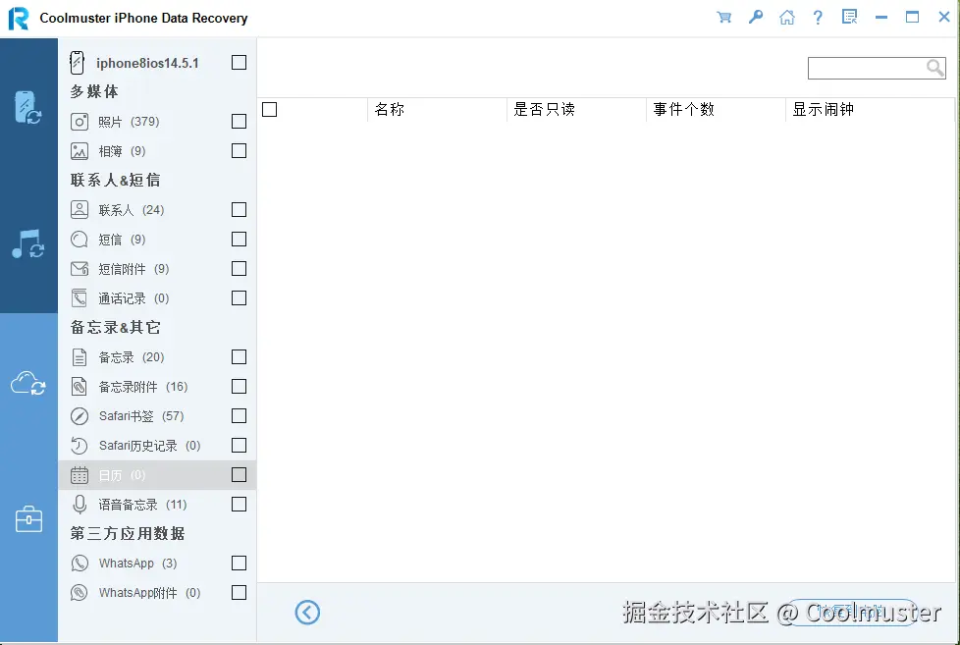This screenshot has width=960, height=645.
Task: Open the home page icon in title bar
Action: 786,17
